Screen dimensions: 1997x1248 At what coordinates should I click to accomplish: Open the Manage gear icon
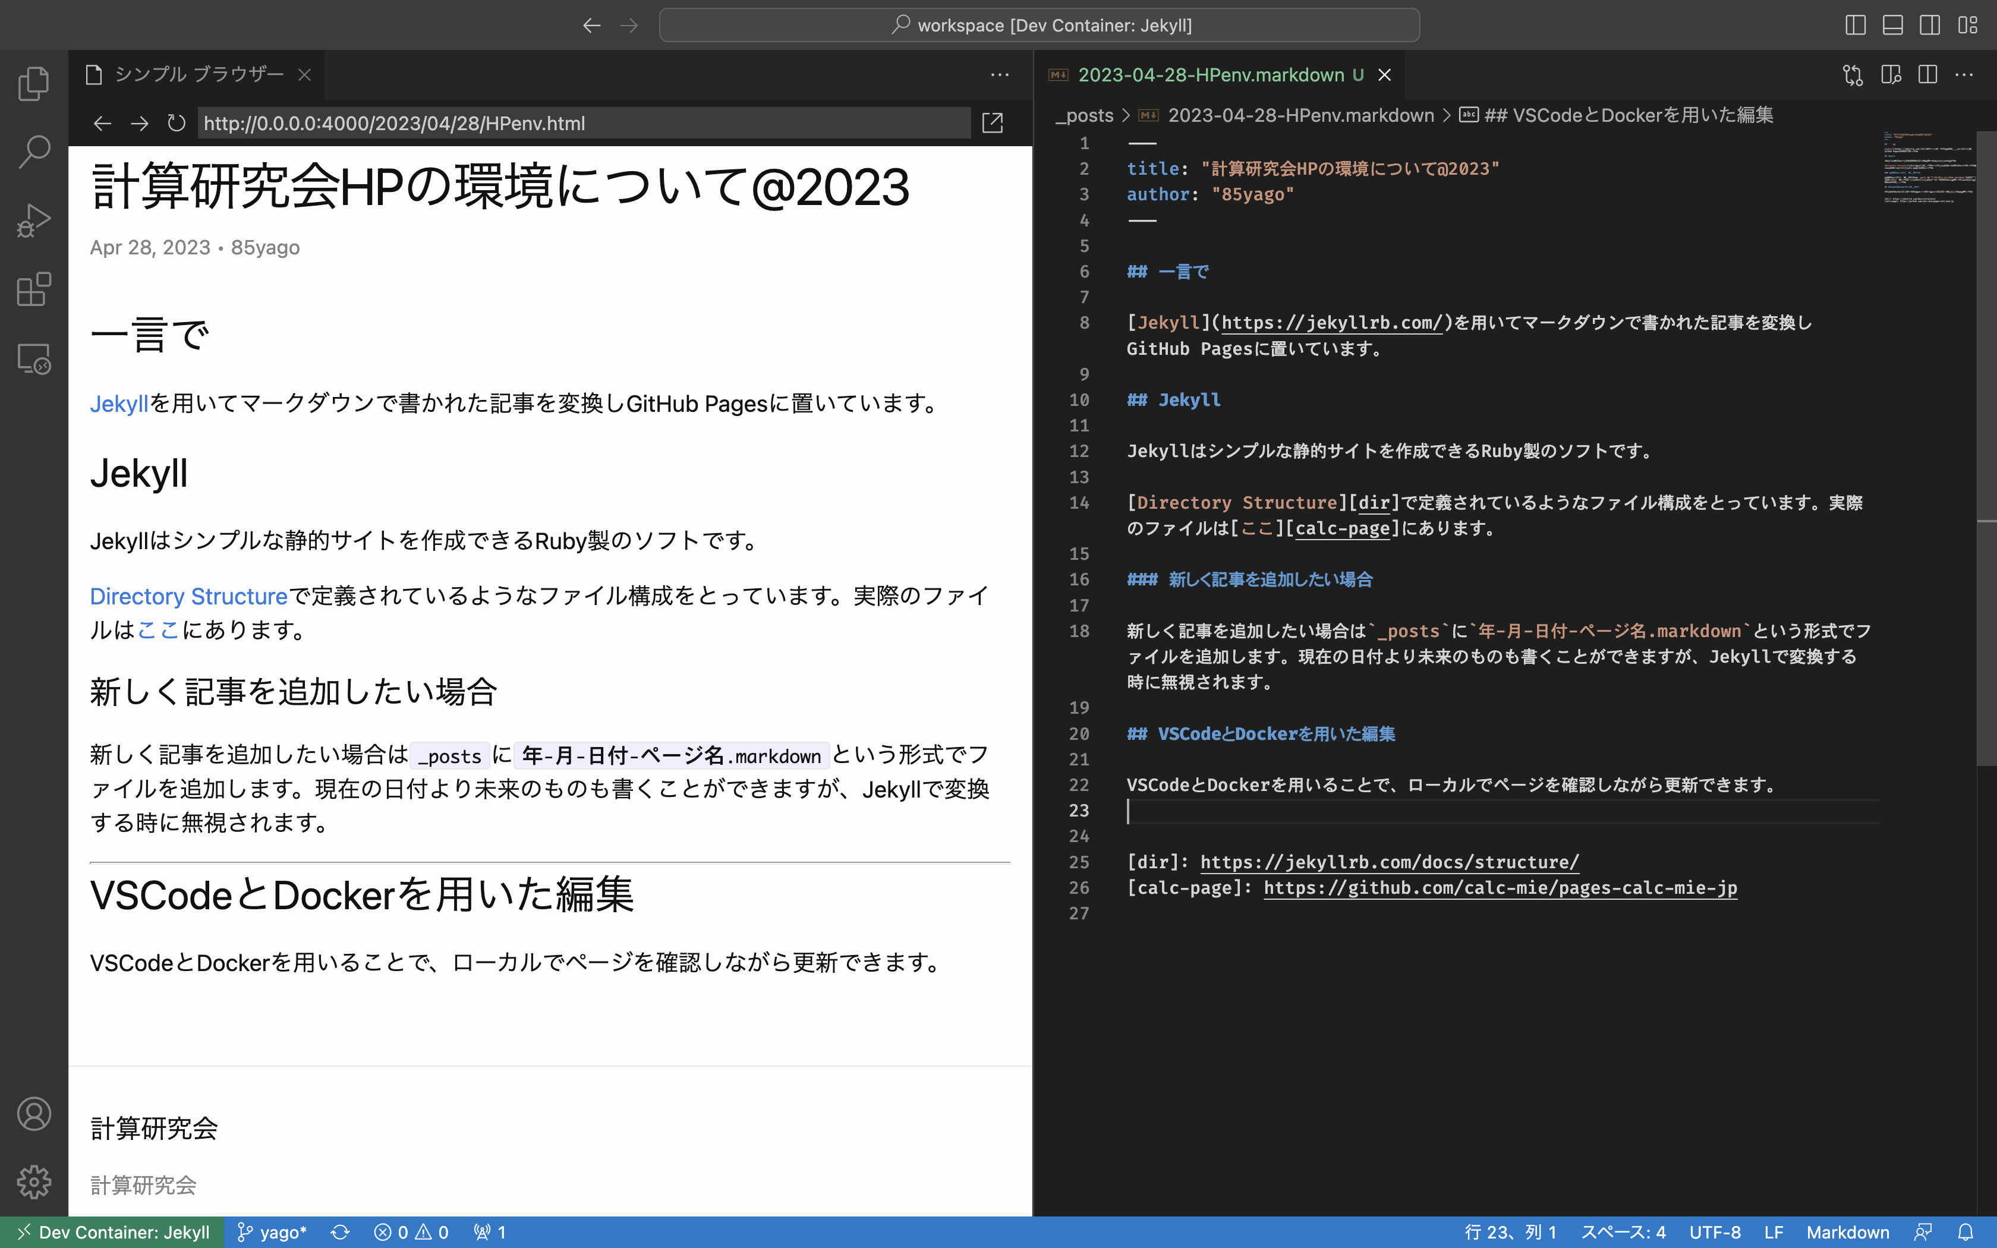pos(34,1182)
